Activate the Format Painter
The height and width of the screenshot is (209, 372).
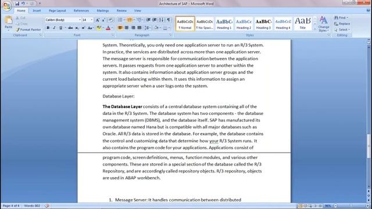point(28,30)
